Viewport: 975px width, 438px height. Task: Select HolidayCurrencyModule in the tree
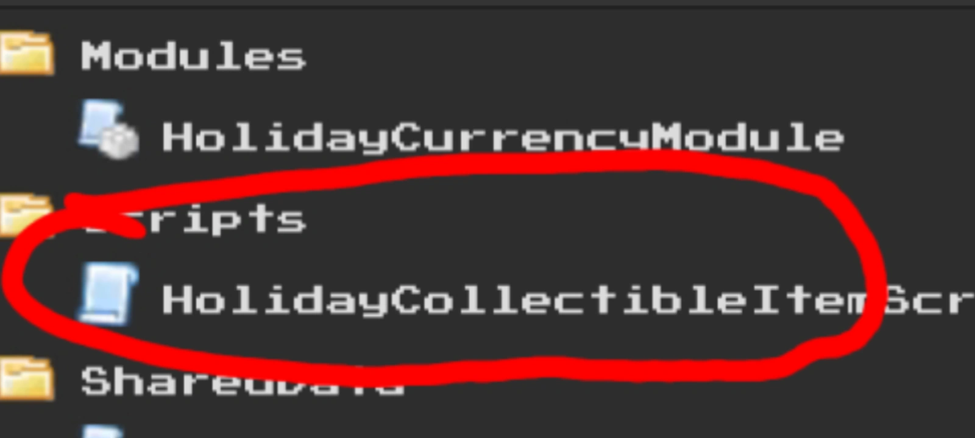pos(503,137)
